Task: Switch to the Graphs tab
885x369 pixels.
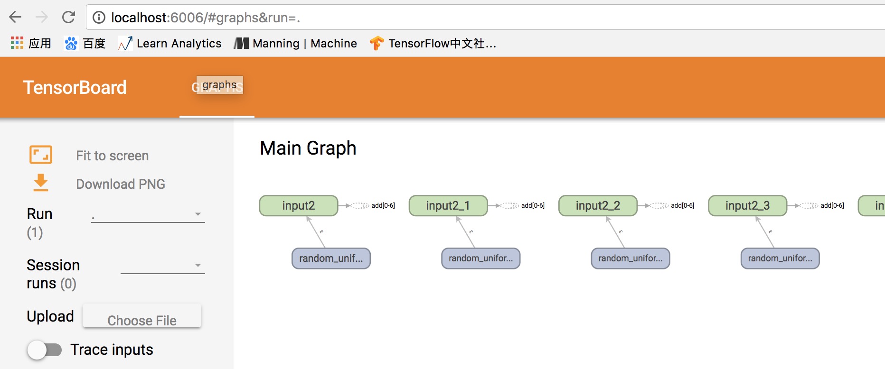Action: tap(217, 87)
